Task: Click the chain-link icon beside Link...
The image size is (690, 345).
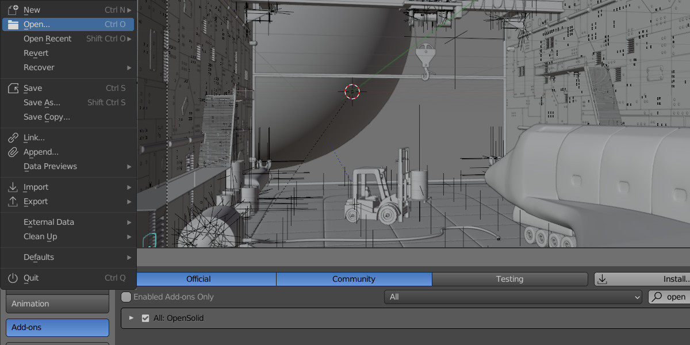Action: point(13,137)
